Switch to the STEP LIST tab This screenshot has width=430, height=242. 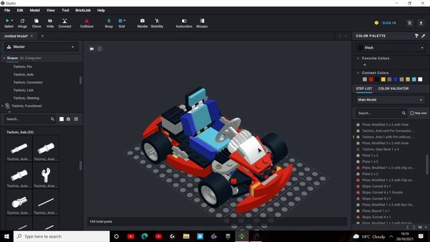pyautogui.click(x=364, y=89)
